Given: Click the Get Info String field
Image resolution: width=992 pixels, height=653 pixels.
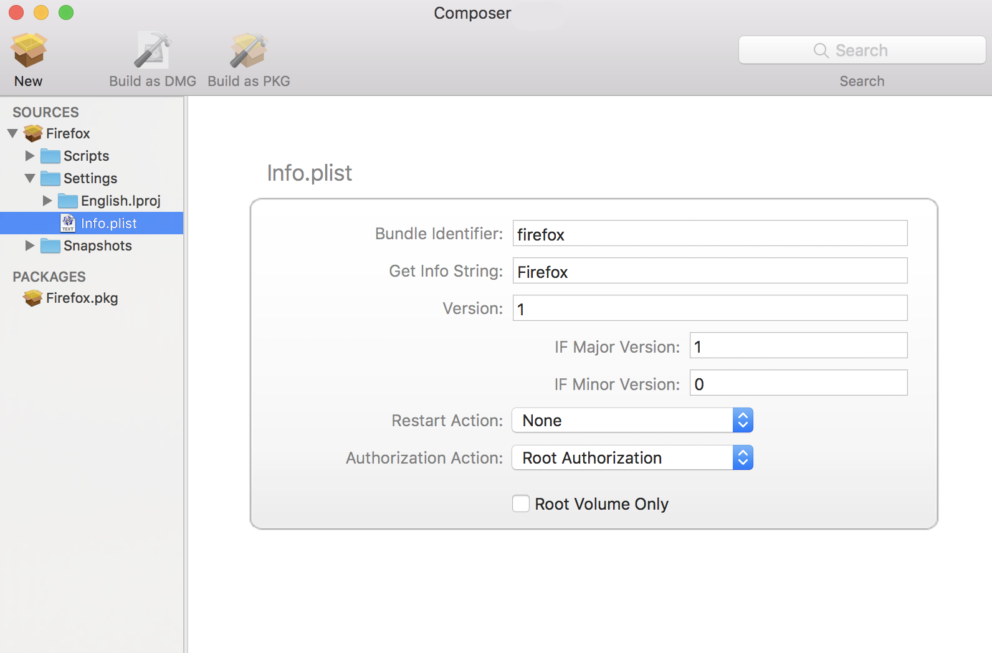Looking at the screenshot, I should pyautogui.click(x=709, y=271).
